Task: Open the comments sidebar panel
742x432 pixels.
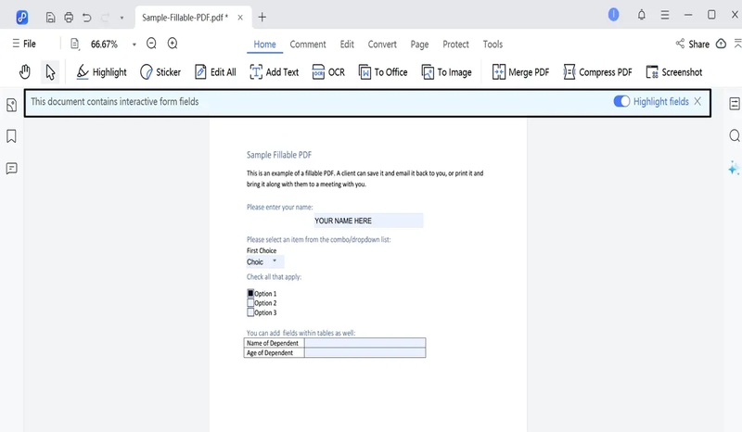Action: coord(12,169)
